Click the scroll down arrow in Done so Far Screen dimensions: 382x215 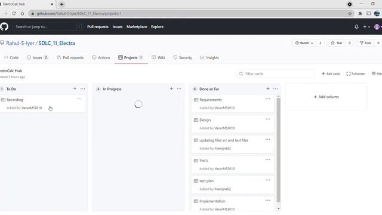[279, 208]
